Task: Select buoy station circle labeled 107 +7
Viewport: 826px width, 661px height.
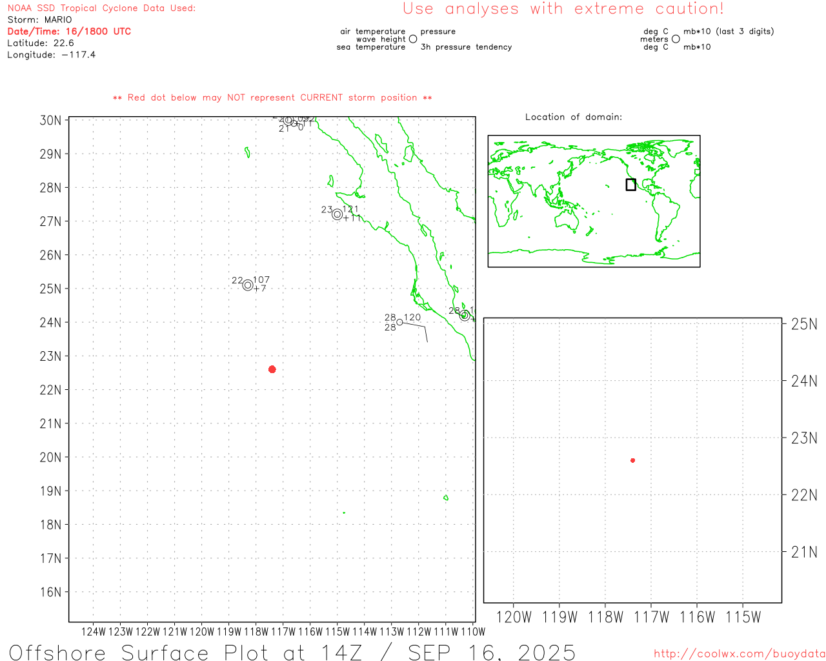Action: (x=248, y=285)
